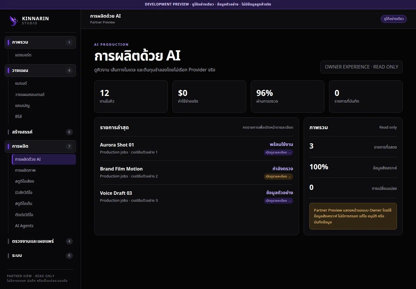Open details for Voice Draft 03
Screen dimensions: 416x289
point(278,201)
